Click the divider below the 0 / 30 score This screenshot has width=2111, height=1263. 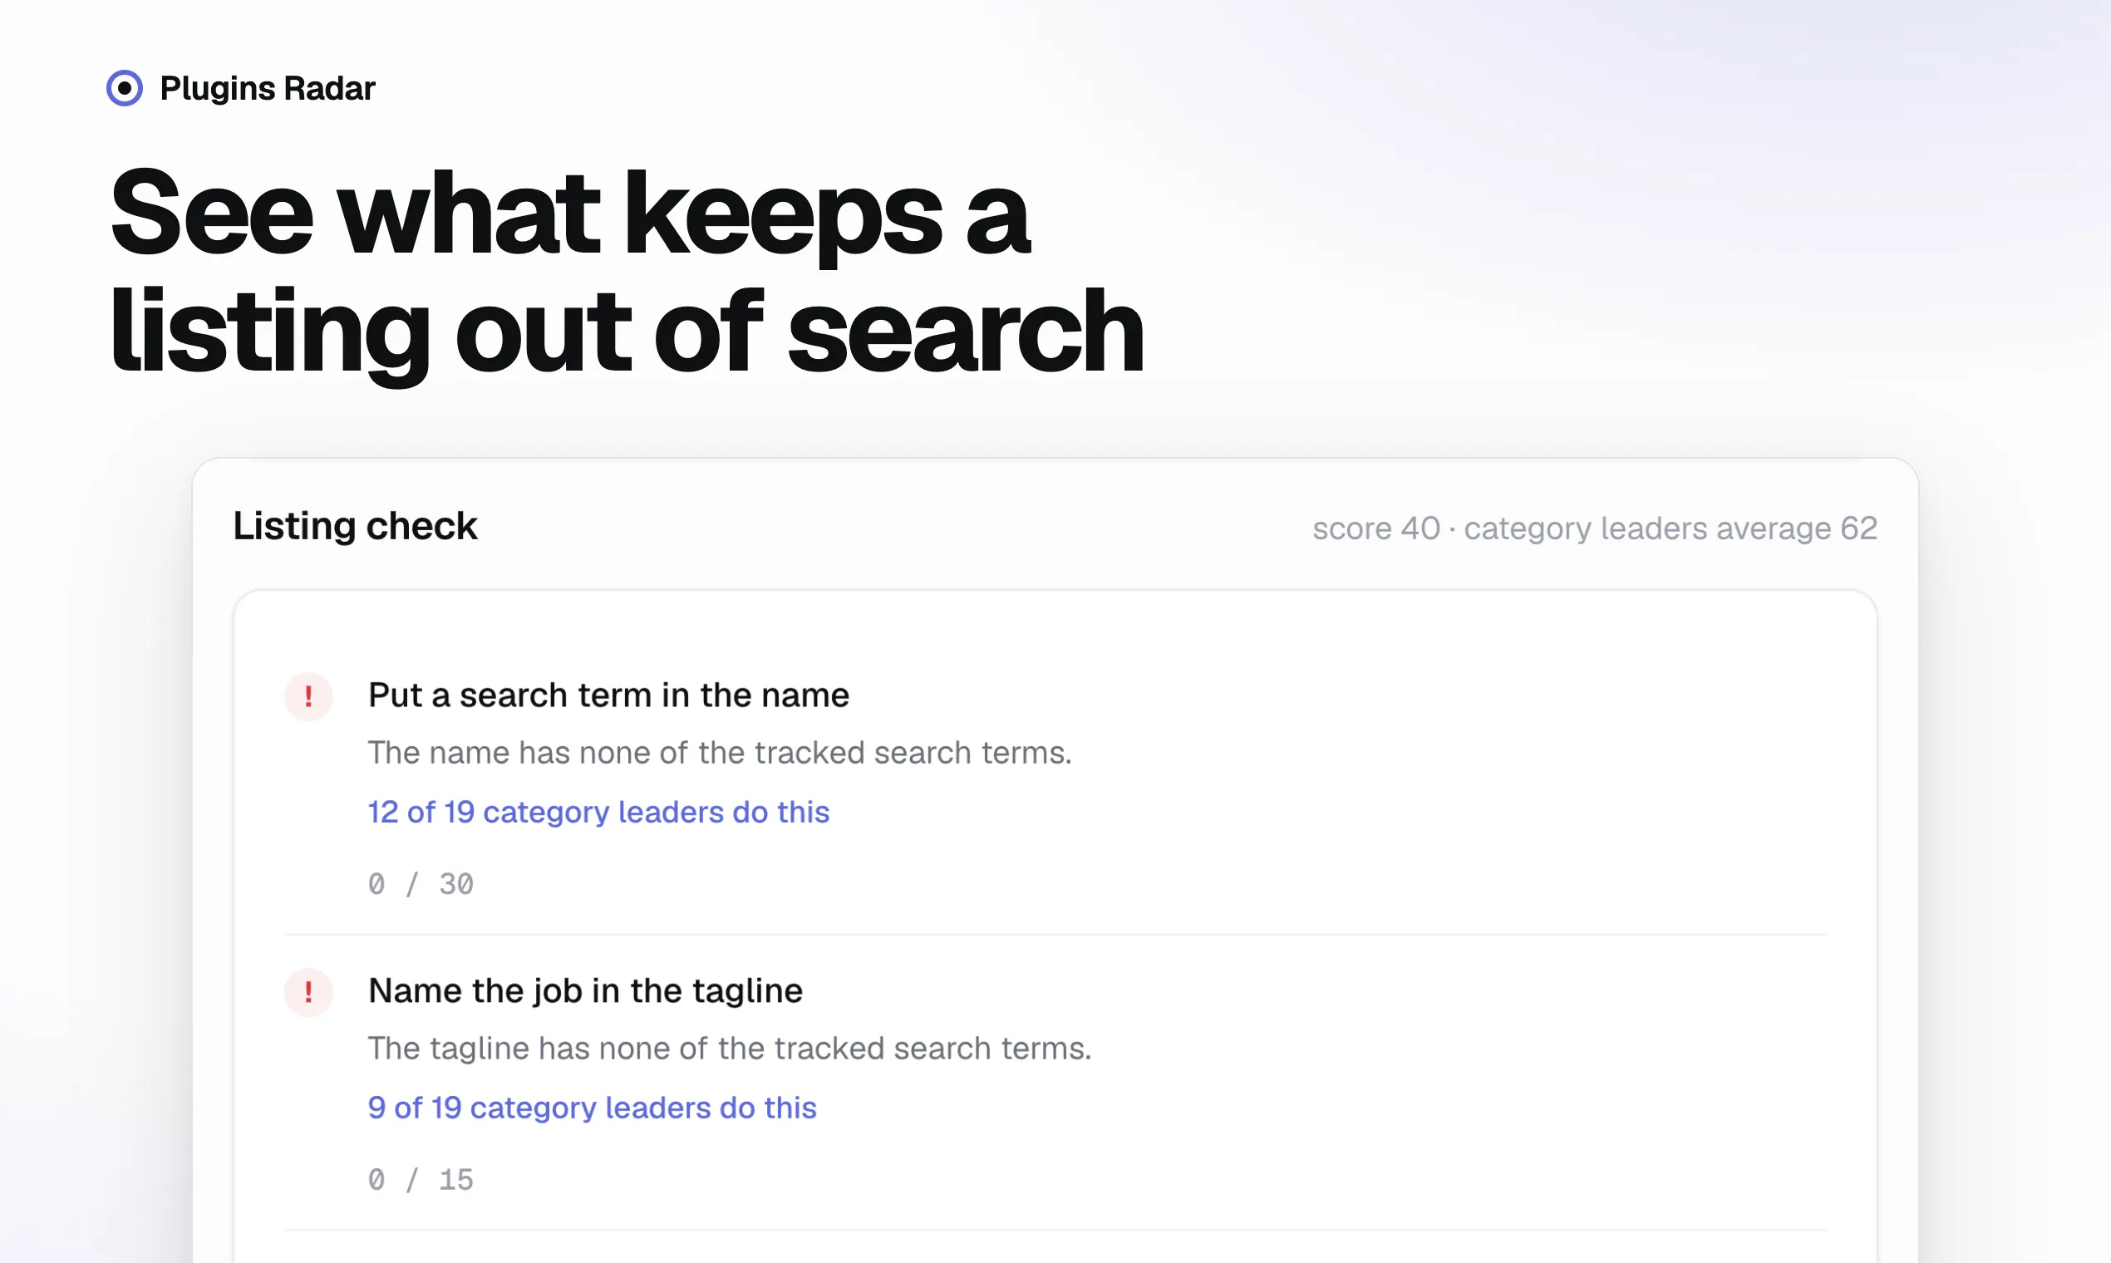coord(1055,935)
